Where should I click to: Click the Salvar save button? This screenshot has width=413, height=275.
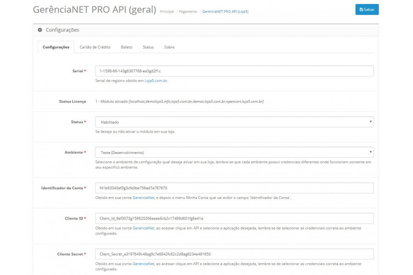[x=367, y=10]
